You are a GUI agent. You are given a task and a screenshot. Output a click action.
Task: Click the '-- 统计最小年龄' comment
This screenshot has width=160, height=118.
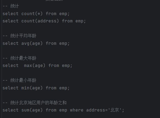click(x=19, y=80)
